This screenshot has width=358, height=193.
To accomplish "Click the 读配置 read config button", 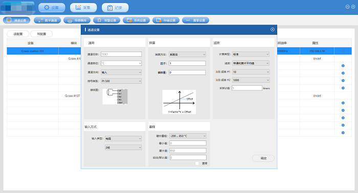I will (x=18, y=34).
